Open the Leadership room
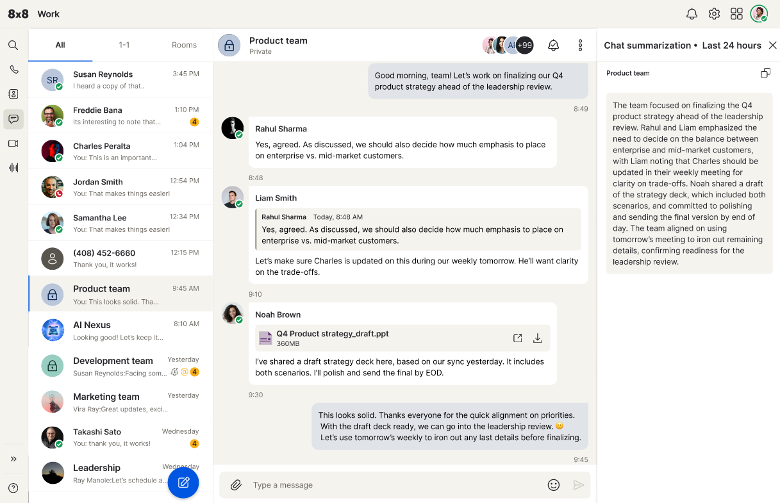This screenshot has height=503, width=780. [x=120, y=473]
